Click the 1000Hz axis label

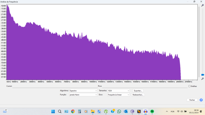15,82
